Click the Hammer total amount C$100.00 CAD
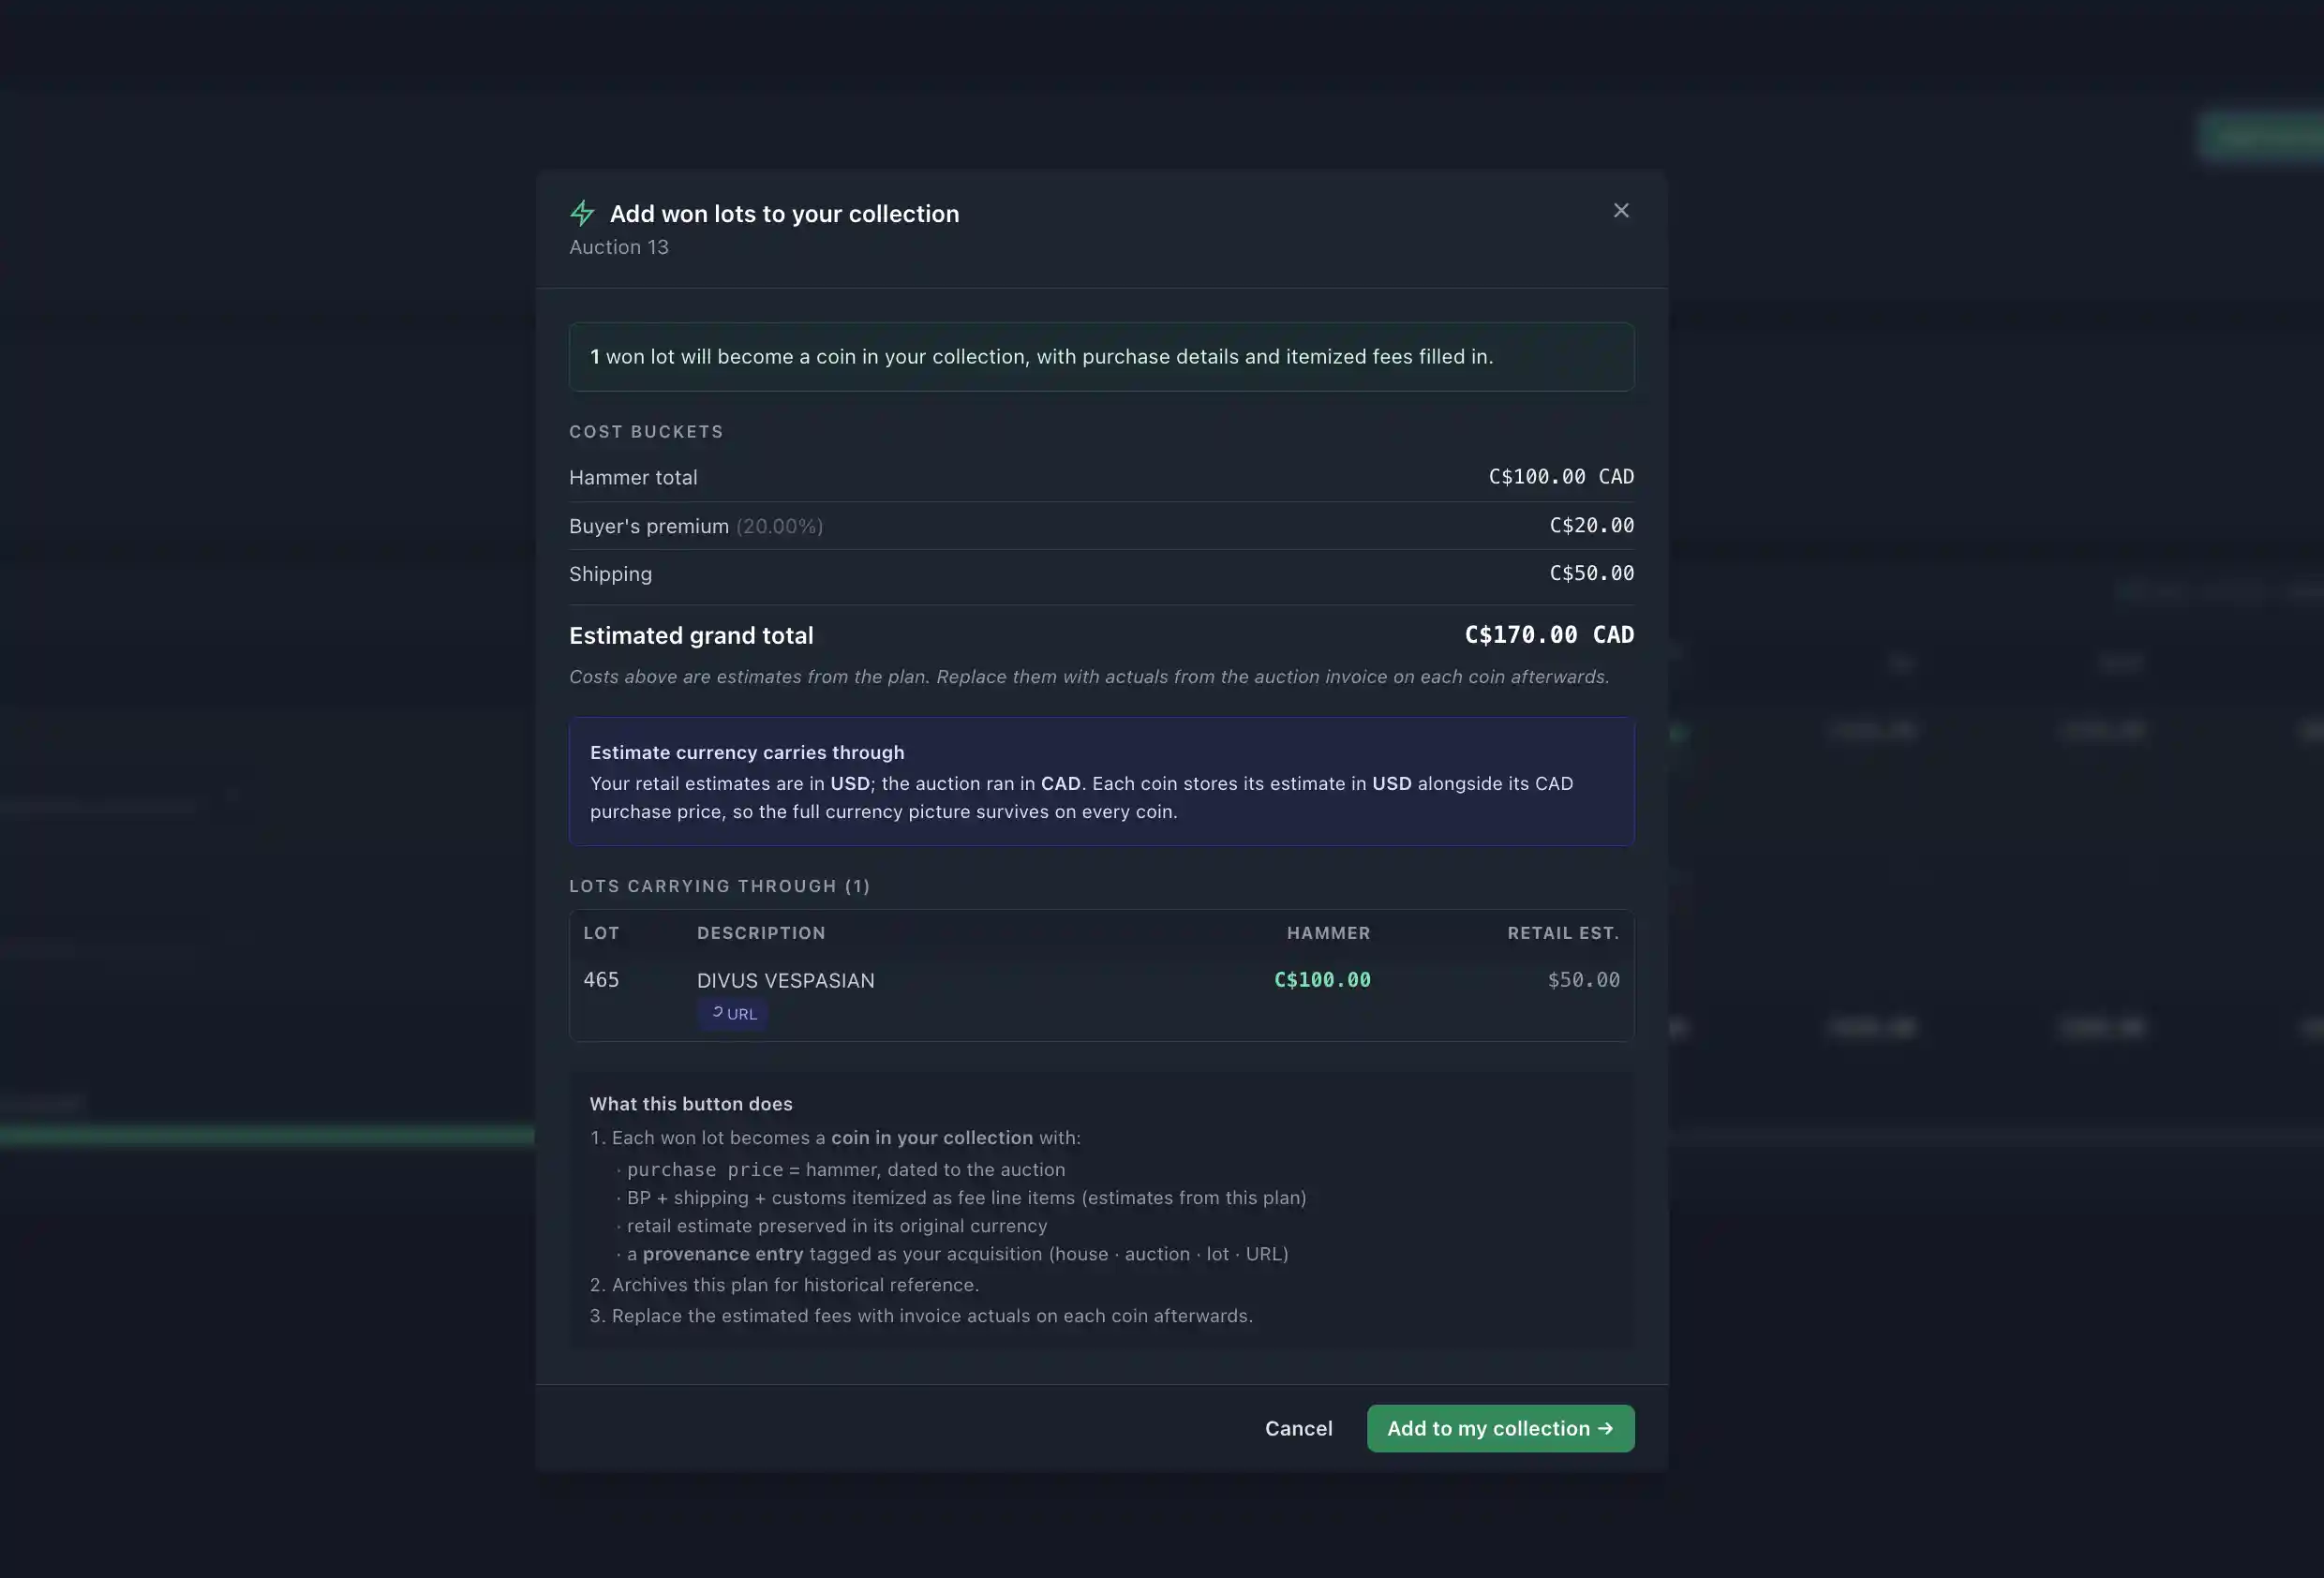This screenshot has height=1578, width=2324. [1561, 477]
